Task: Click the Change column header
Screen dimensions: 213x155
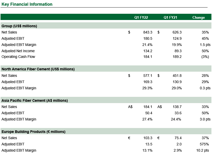Action: coord(198,18)
